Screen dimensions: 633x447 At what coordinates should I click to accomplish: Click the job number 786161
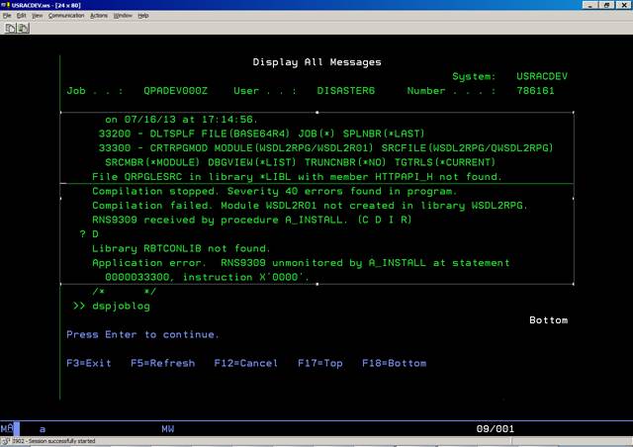pos(535,91)
